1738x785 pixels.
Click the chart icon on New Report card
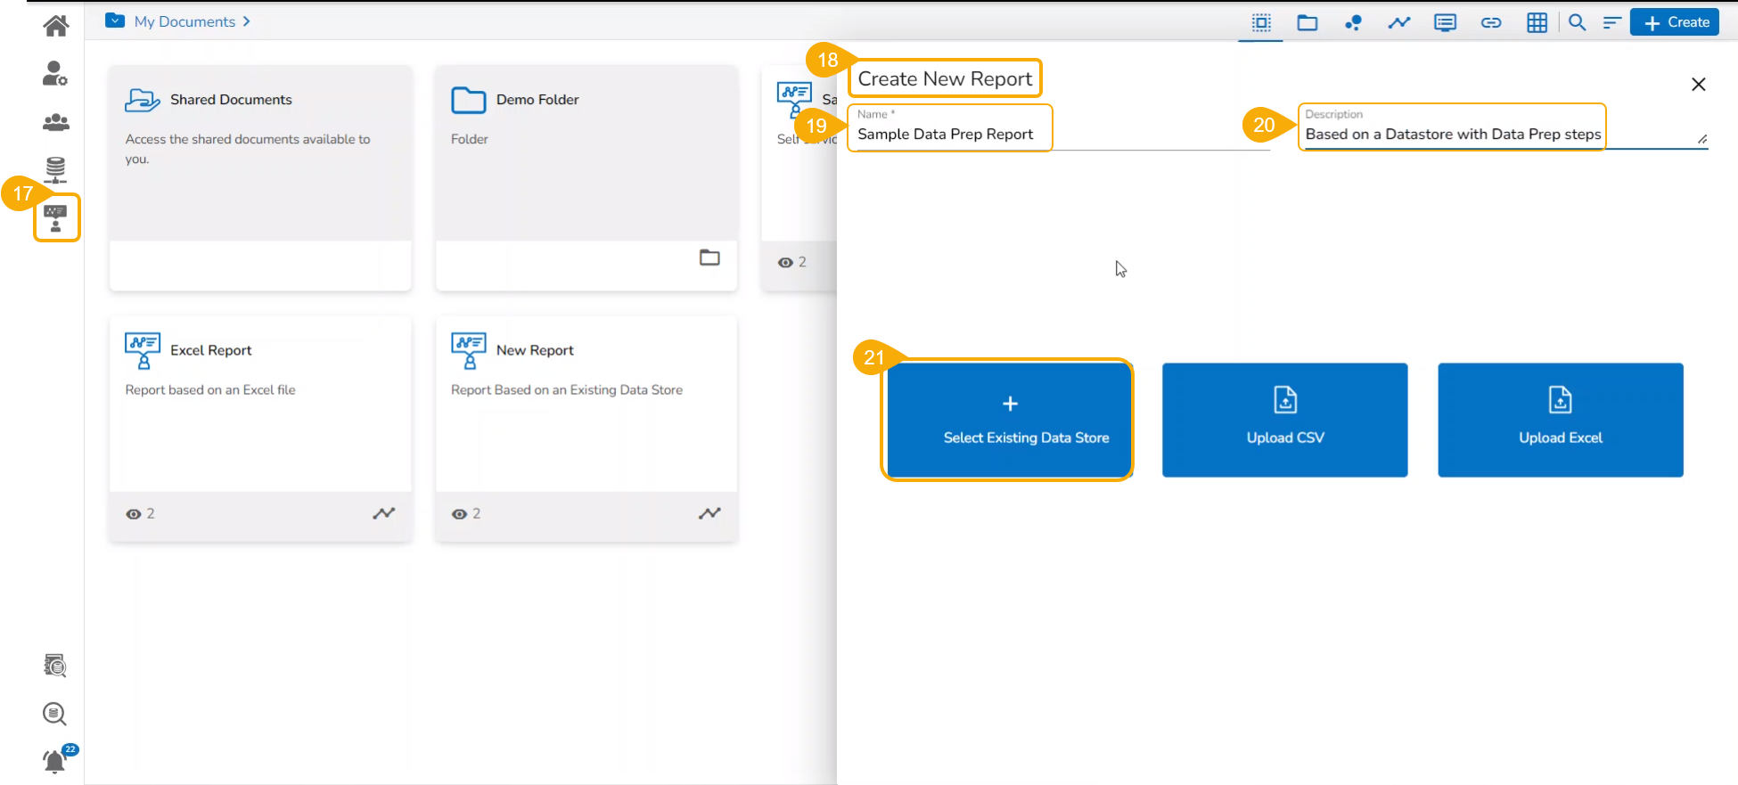click(x=709, y=513)
